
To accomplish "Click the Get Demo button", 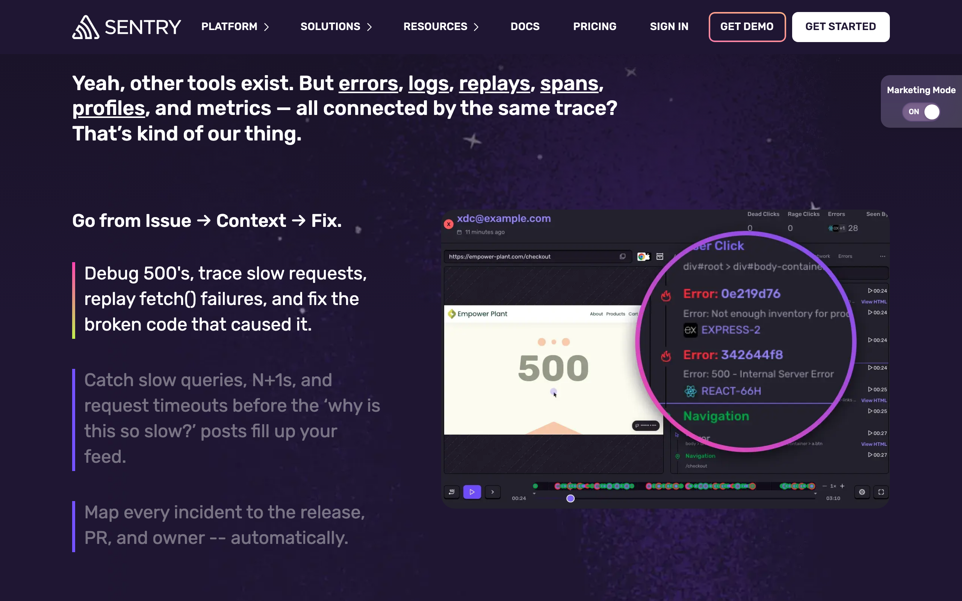I will [x=747, y=27].
